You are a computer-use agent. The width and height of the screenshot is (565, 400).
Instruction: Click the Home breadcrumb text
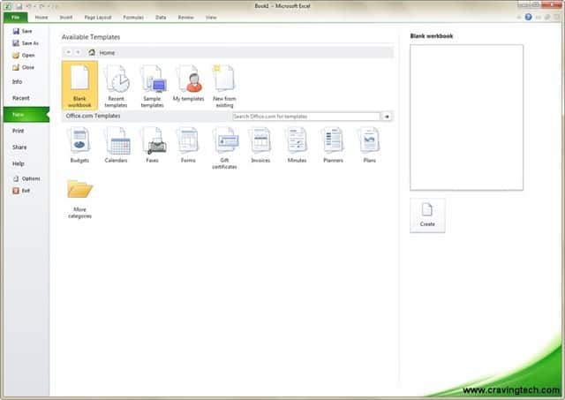[107, 53]
